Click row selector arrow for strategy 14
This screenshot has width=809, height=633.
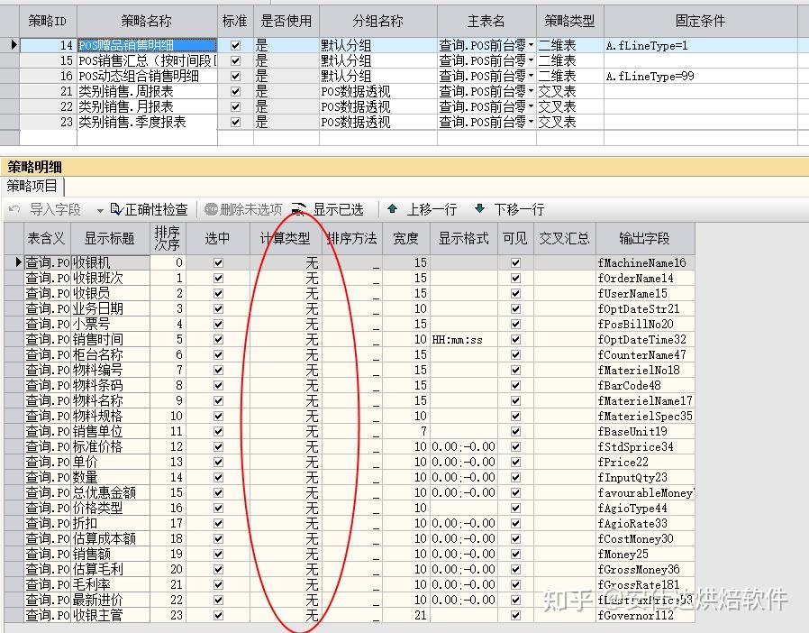pyautogui.click(x=13, y=45)
